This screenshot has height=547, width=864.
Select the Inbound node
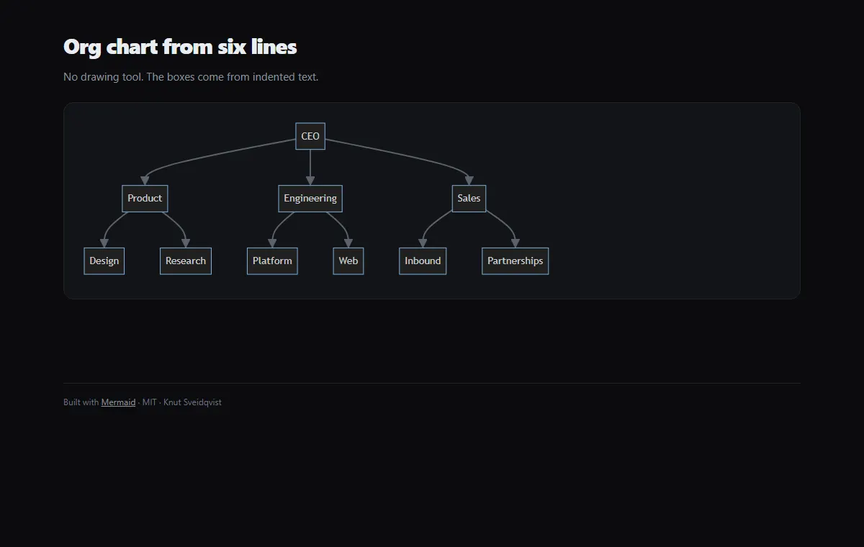click(x=423, y=261)
